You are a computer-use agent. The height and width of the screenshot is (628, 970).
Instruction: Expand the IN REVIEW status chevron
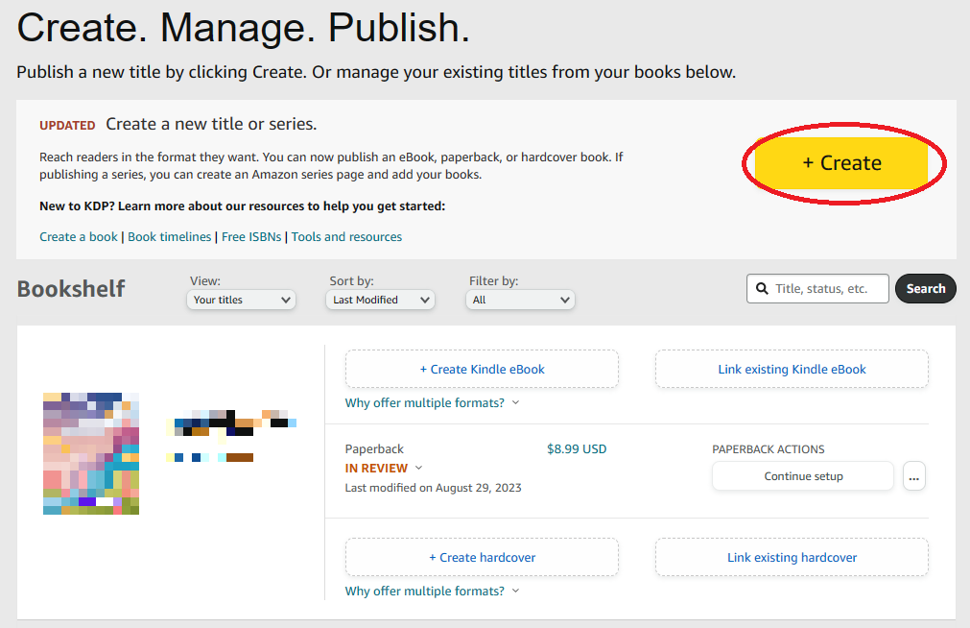419,468
